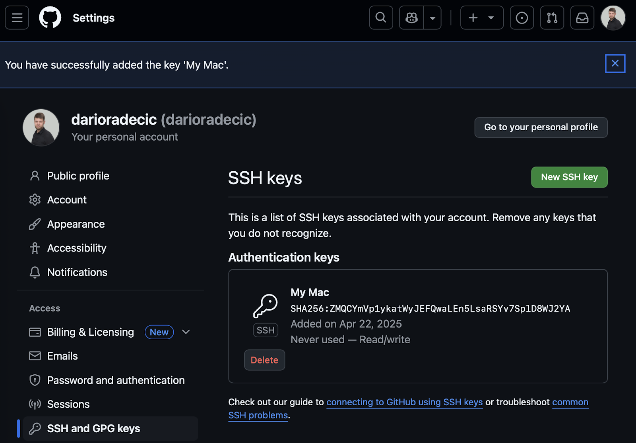Click the darioradecic account name heading

click(x=164, y=120)
